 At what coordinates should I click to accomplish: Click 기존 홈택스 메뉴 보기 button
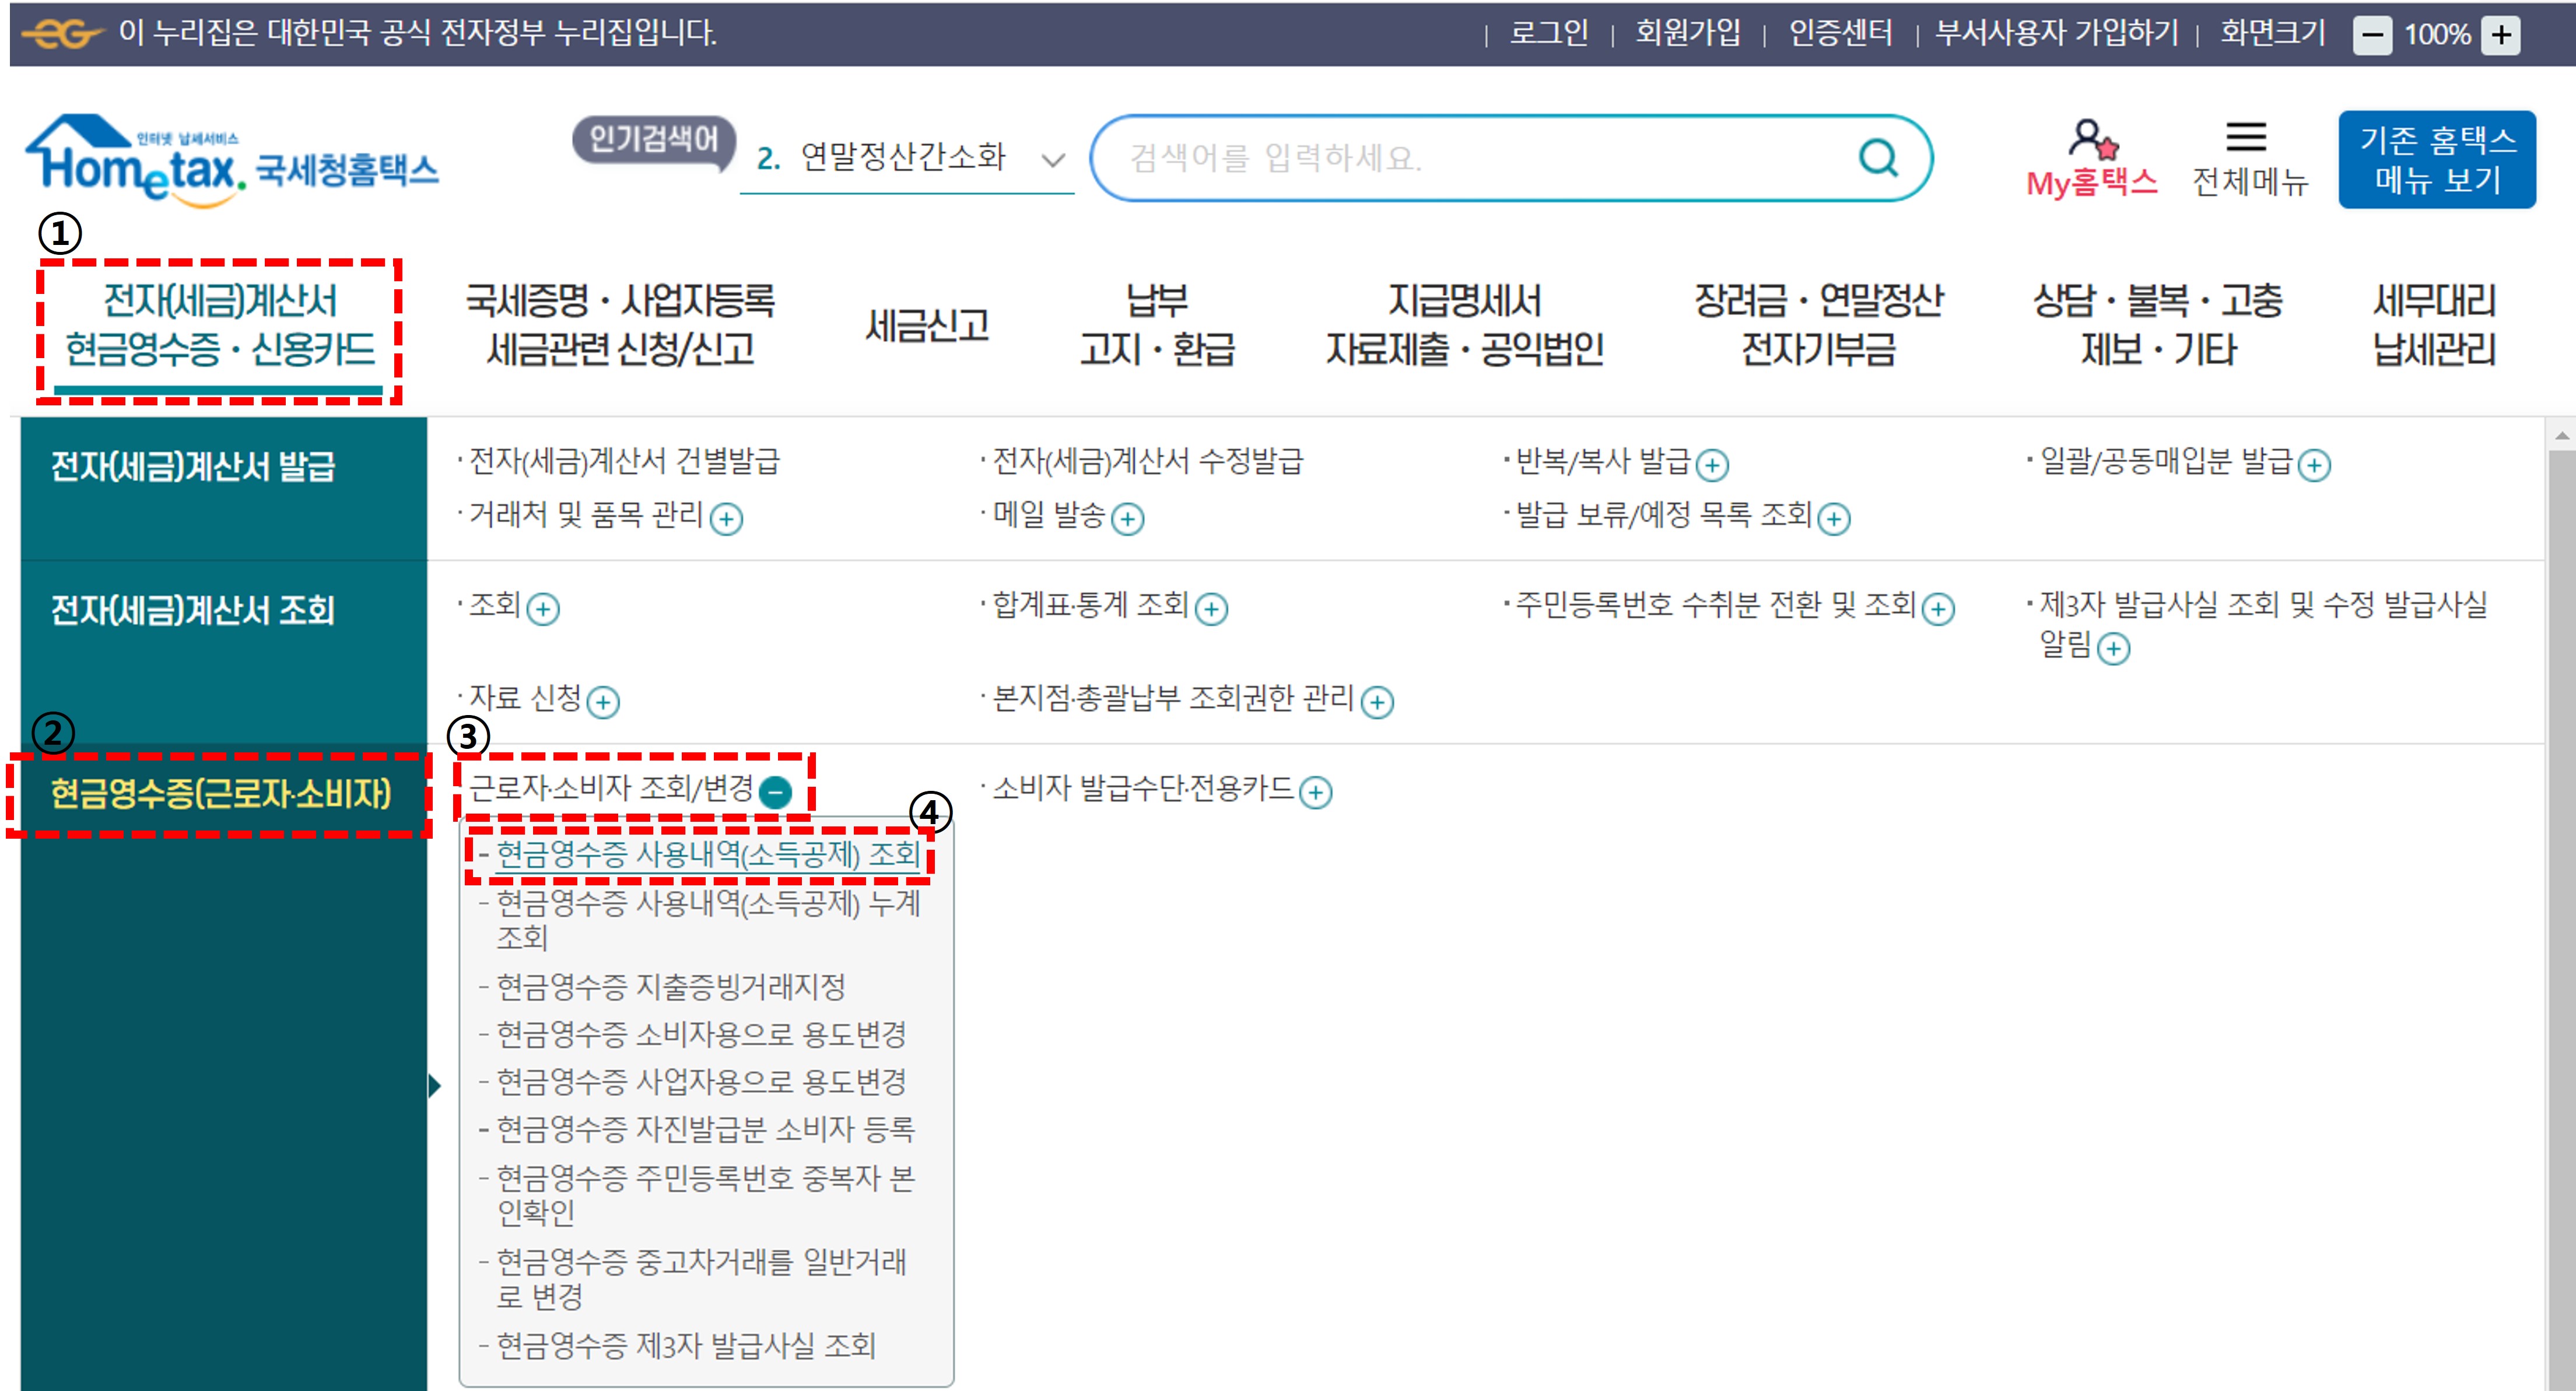pyautogui.click(x=2436, y=160)
